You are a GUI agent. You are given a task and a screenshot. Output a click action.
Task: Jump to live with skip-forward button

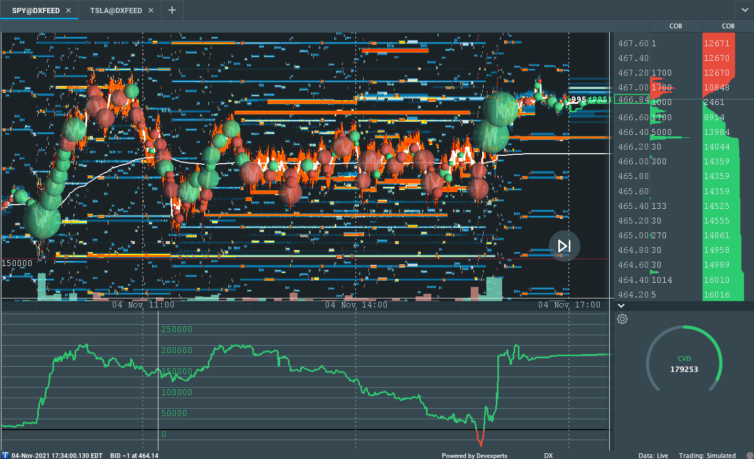point(564,246)
